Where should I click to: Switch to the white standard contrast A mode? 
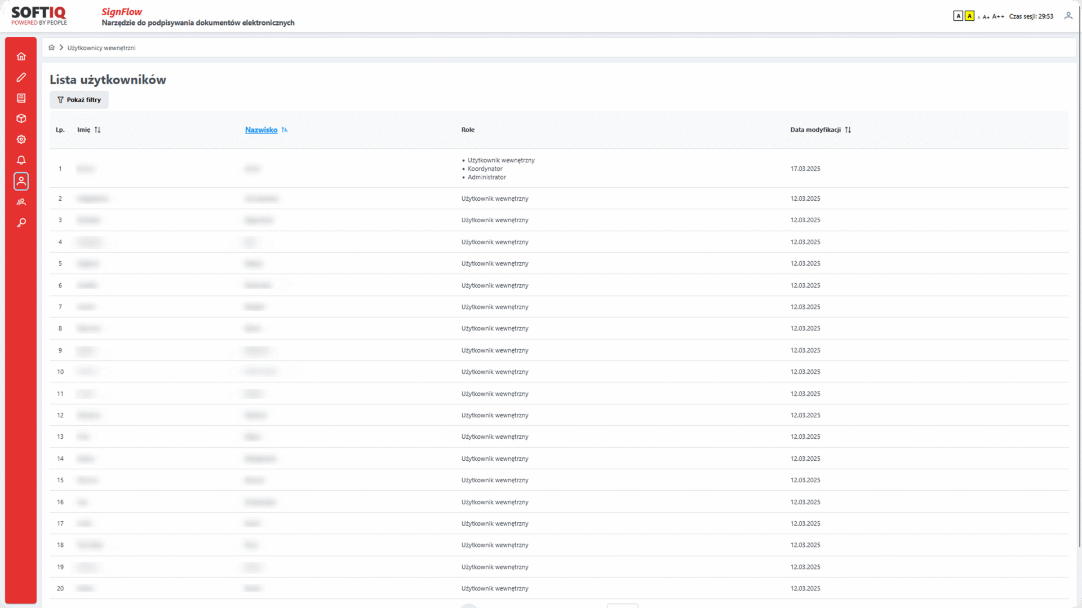click(958, 16)
